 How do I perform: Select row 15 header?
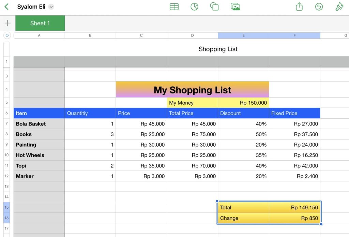coord(6,207)
